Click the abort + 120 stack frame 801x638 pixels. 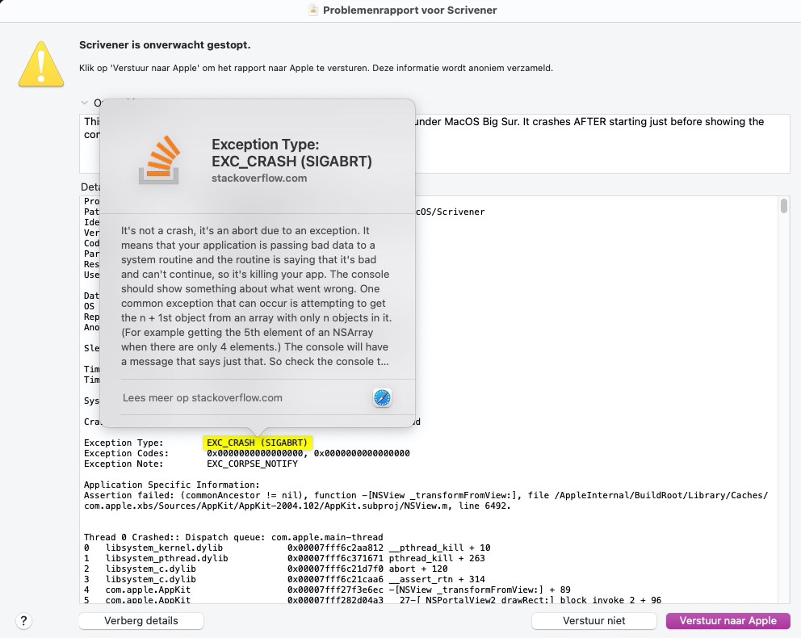tap(266, 569)
